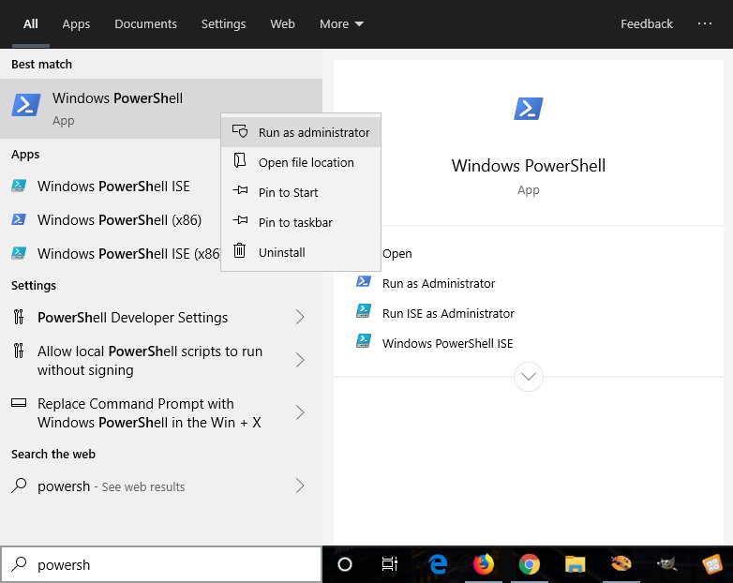733x583 pixels.
Task: Expand the More filter dropdown
Action: [341, 23]
